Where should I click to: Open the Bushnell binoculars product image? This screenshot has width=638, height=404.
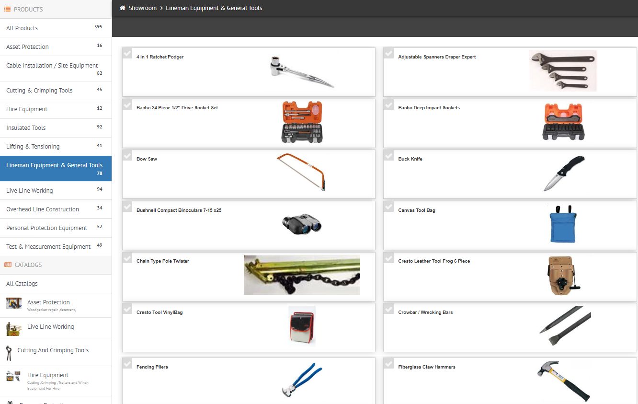[302, 224]
